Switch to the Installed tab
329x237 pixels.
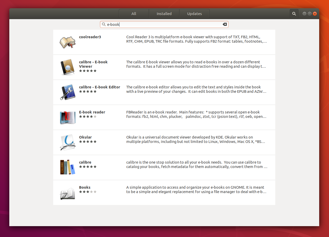click(x=164, y=14)
